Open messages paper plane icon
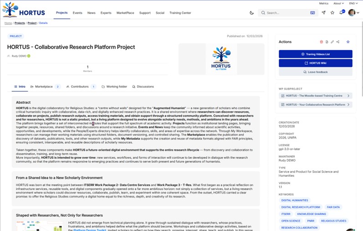Viewport: 363px width, 231px height. click(324, 12)
